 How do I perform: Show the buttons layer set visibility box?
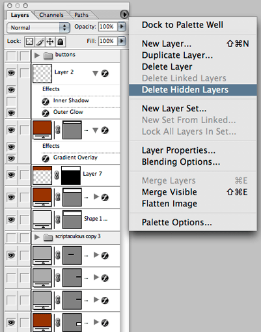[11, 56]
